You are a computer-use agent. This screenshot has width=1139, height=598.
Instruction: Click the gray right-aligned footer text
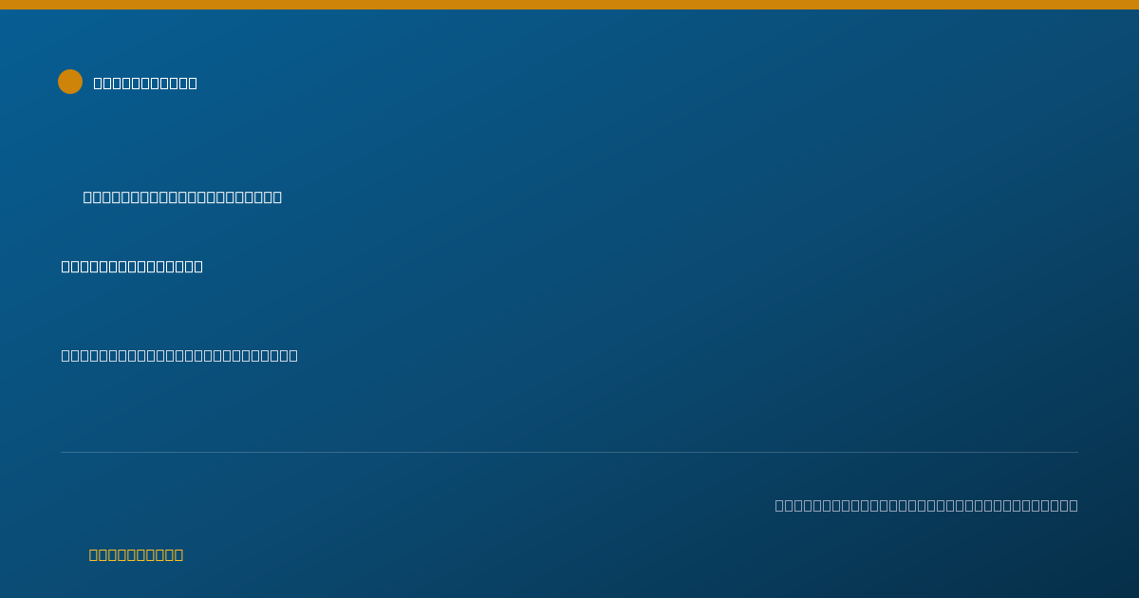[926, 505]
